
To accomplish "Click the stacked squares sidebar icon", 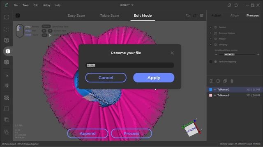I will (7, 120).
